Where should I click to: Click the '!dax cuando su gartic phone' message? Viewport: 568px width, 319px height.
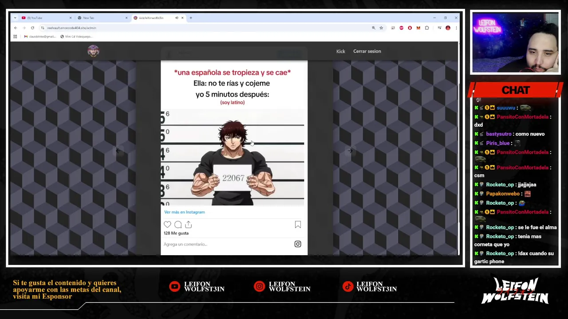click(x=514, y=258)
